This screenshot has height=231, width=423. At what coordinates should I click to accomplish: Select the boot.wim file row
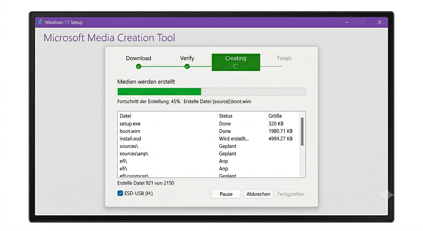209,131
